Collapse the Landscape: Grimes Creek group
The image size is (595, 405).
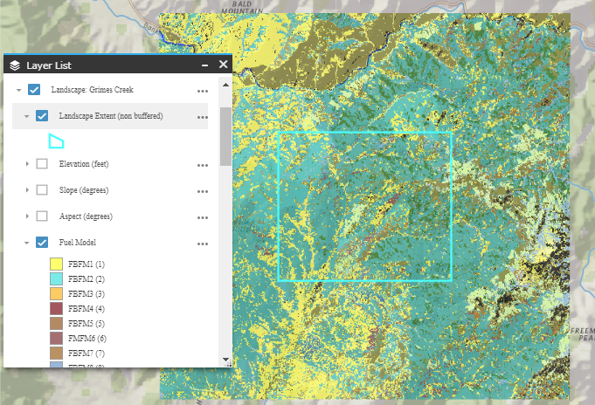tap(19, 90)
